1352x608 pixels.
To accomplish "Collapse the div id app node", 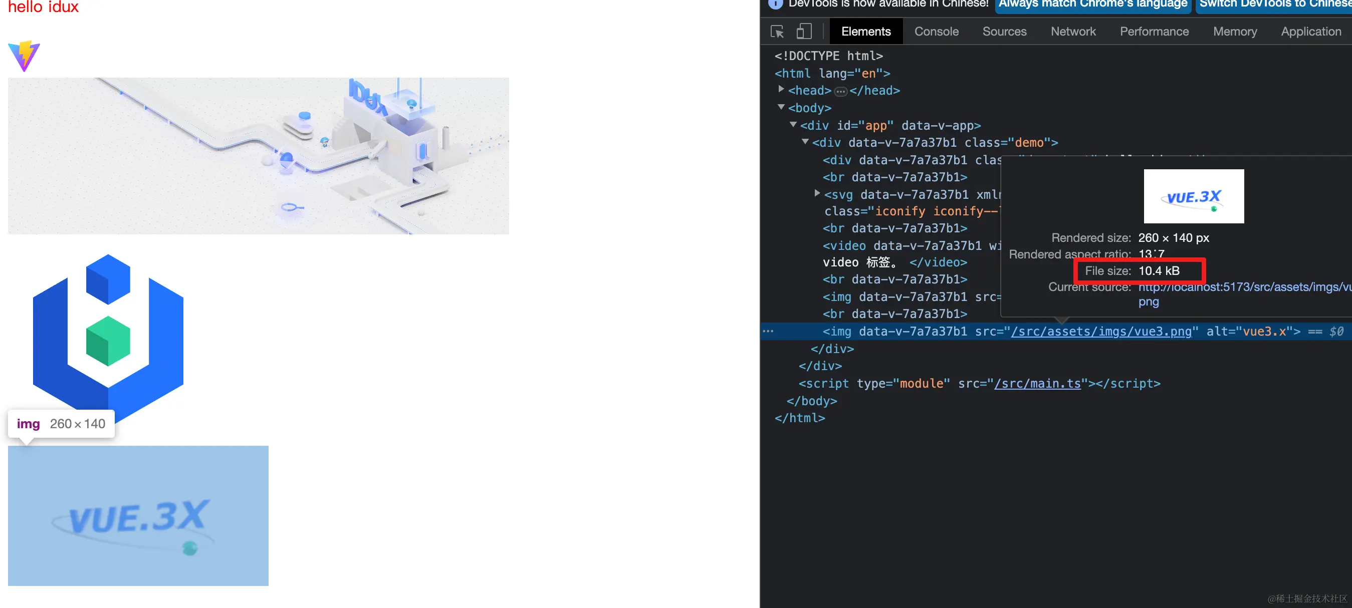I will coord(793,125).
